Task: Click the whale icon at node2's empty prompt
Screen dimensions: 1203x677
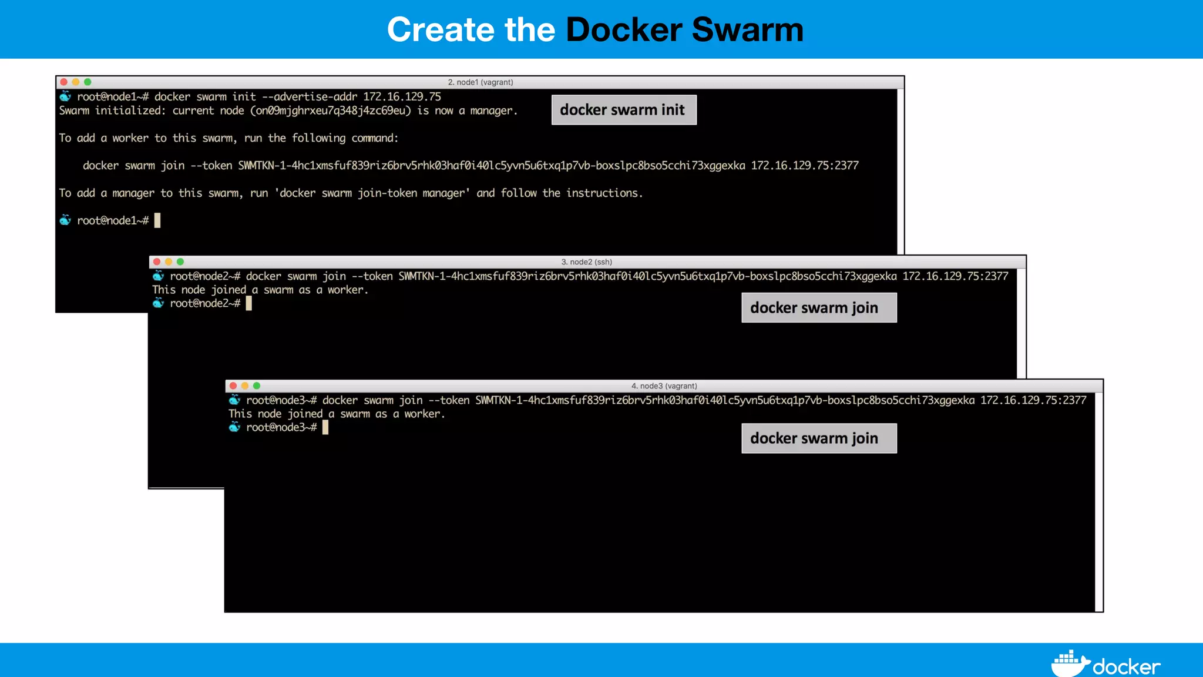Action: (x=158, y=303)
